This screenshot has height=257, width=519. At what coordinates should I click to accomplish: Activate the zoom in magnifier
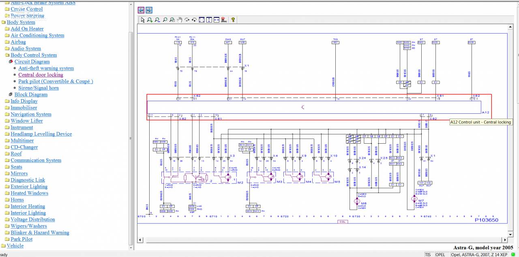coord(150,19)
